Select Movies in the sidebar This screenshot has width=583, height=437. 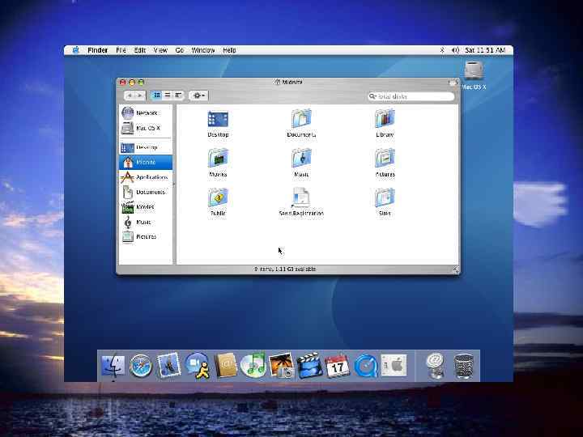point(146,207)
